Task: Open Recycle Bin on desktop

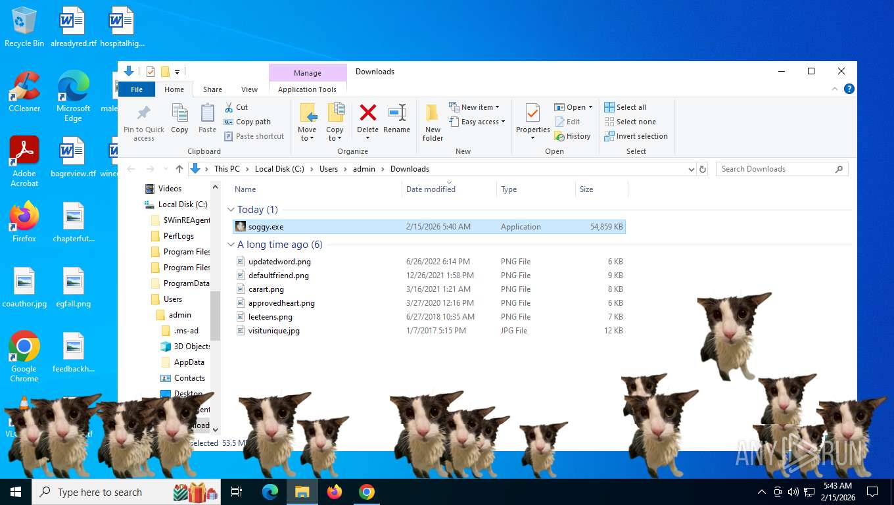Action: pyautogui.click(x=24, y=28)
